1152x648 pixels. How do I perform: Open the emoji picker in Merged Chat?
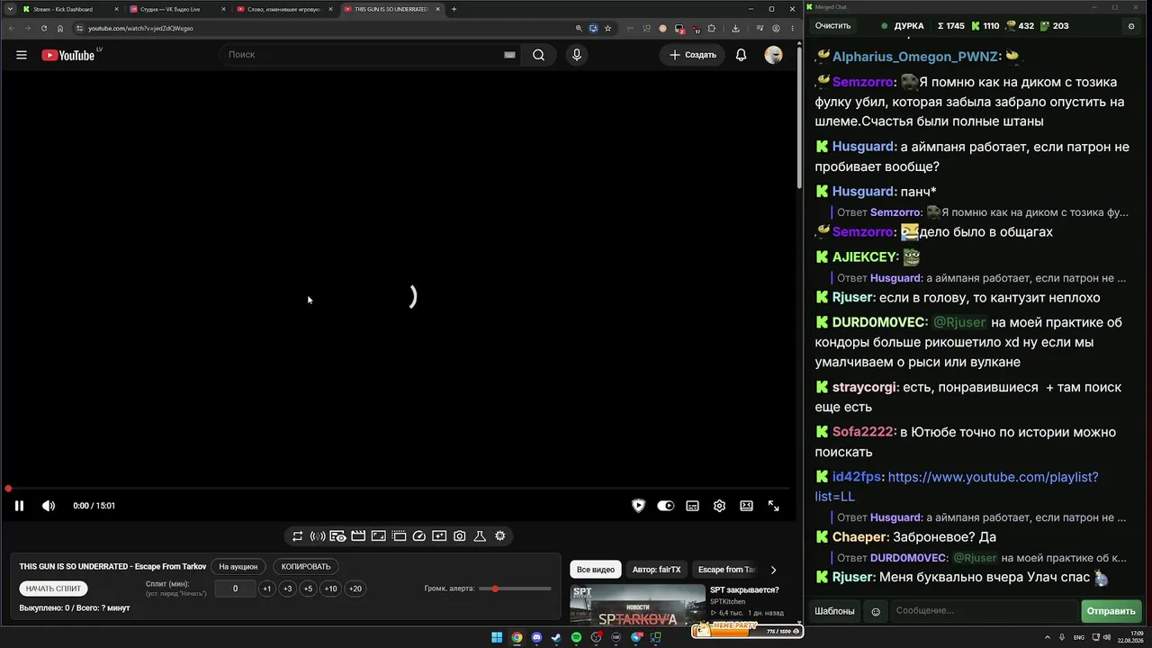(876, 611)
